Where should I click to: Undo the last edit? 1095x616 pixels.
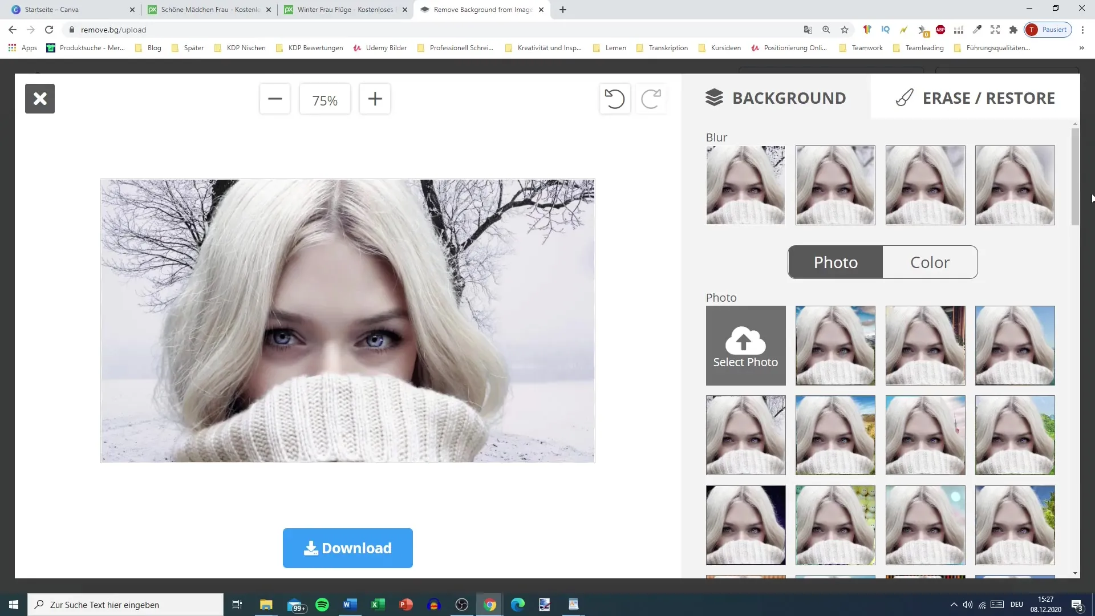point(615,99)
